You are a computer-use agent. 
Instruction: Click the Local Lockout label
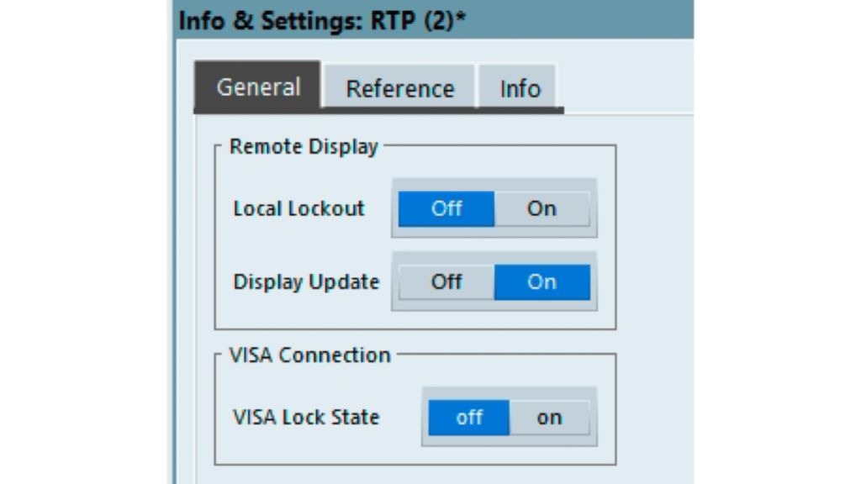pyautogui.click(x=299, y=208)
